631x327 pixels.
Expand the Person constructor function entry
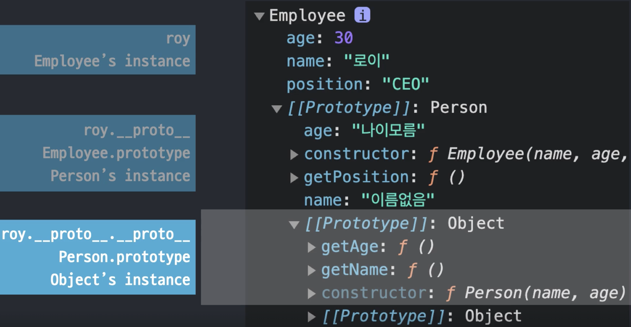point(311,294)
